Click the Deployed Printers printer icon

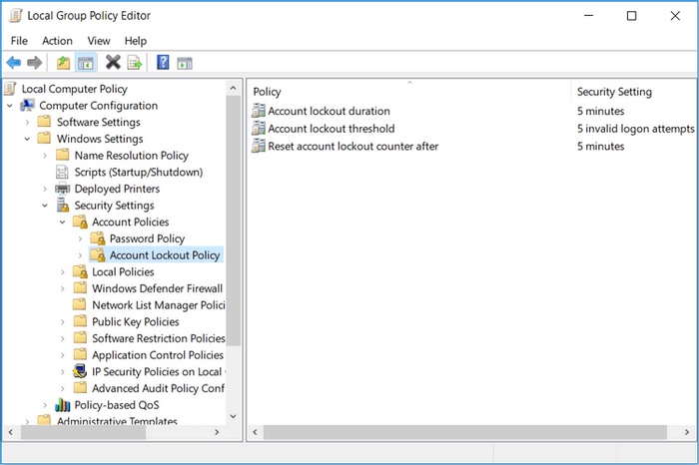pyautogui.click(x=62, y=189)
